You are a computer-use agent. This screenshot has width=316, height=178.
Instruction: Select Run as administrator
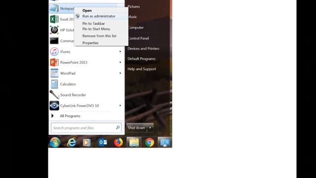tap(99, 16)
